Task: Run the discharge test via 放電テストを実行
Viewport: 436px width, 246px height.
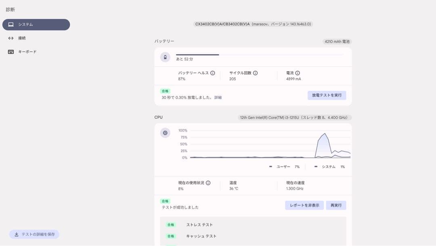Action: point(327,95)
